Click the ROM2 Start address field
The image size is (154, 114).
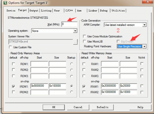pos(39,70)
